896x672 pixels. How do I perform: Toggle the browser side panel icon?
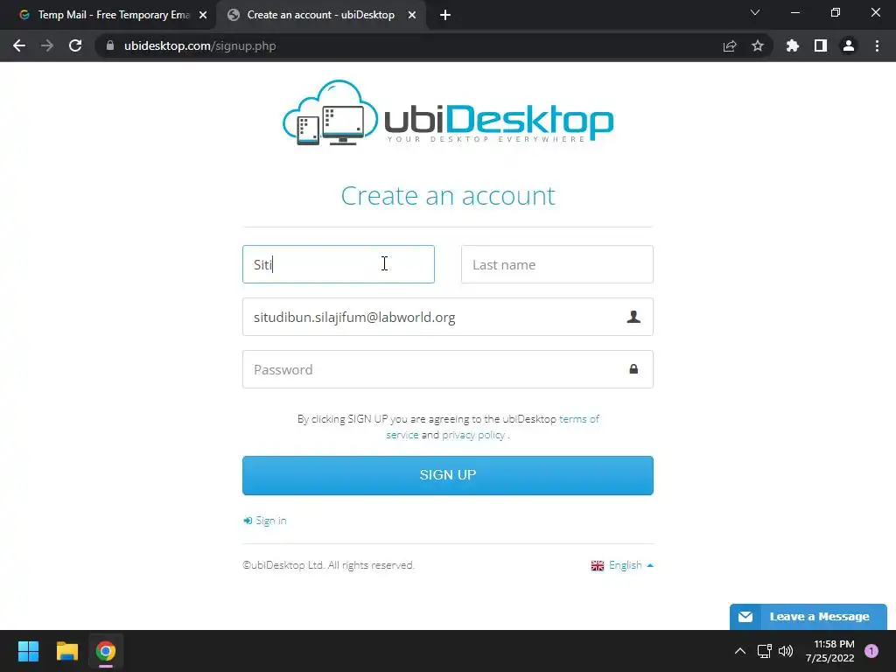tap(821, 45)
